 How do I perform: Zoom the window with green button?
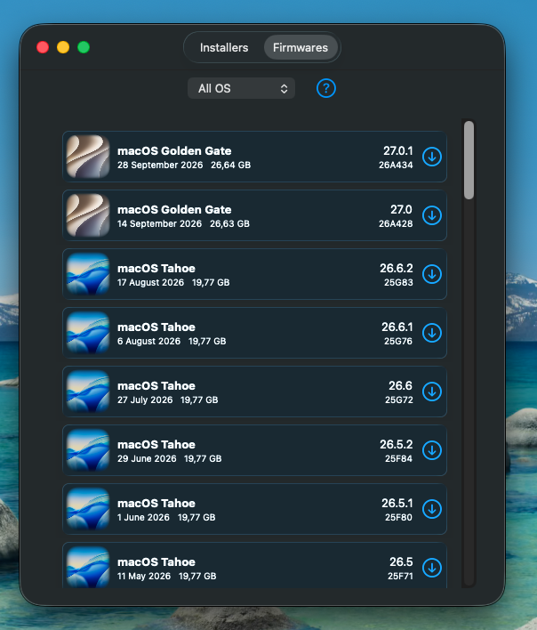tap(84, 47)
